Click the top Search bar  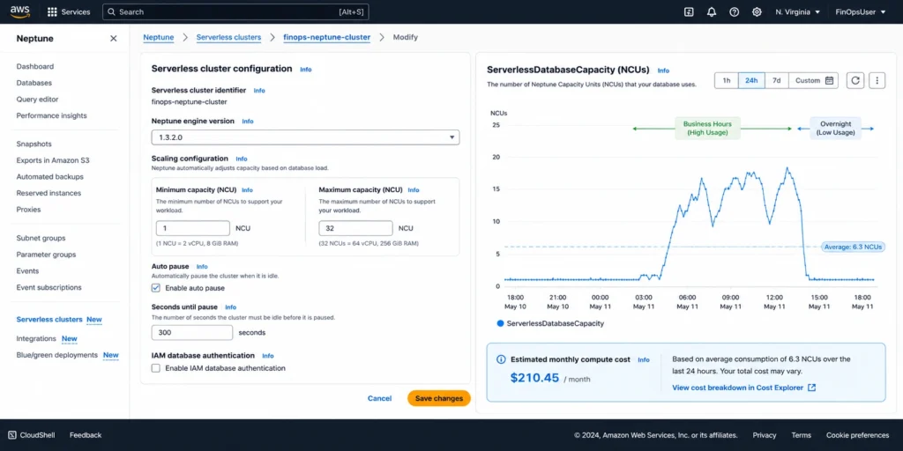coord(235,12)
